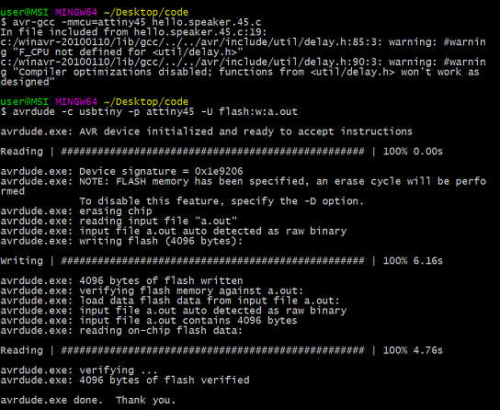Screen dimensions: 500x410
Task: Click the Writing progress bar at 6.16s
Action: [222, 261]
